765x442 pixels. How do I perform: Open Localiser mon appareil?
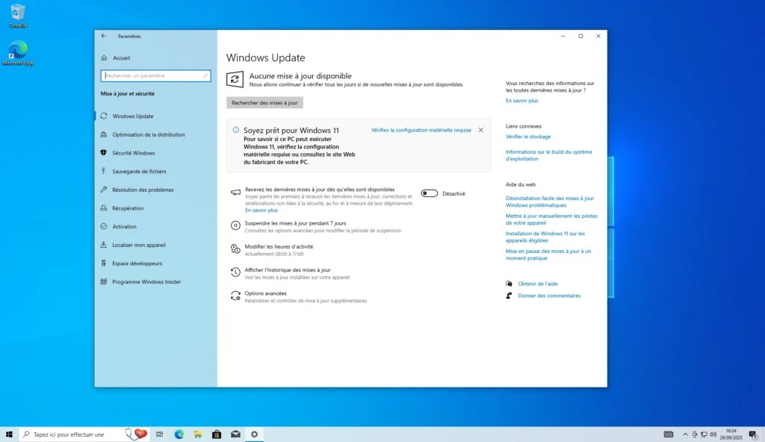pyautogui.click(x=138, y=245)
